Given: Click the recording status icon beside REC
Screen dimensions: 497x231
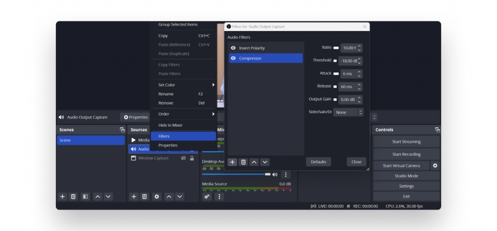Looking at the screenshot, I should pos(348,206).
